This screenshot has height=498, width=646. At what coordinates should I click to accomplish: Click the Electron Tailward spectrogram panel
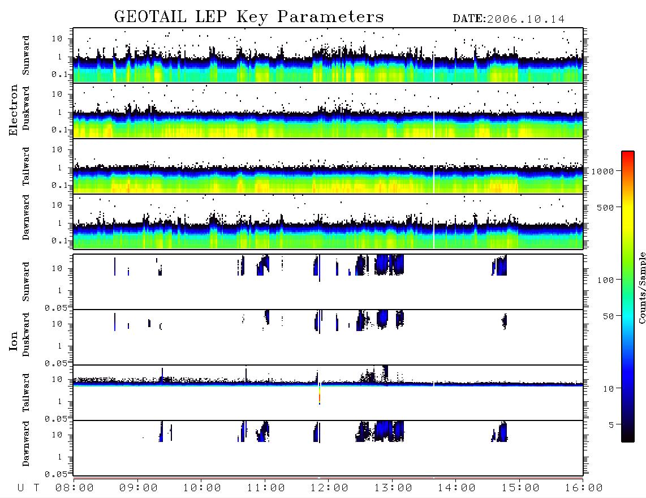328,166
